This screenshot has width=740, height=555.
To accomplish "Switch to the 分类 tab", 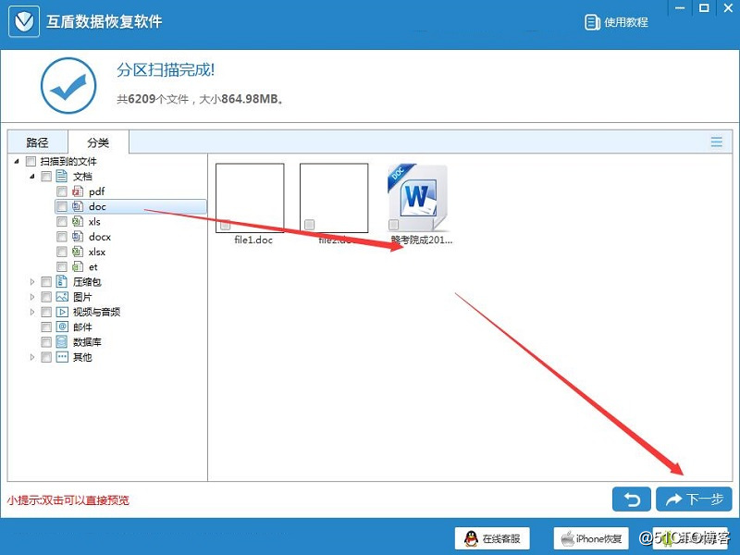I will click(98, 142).
